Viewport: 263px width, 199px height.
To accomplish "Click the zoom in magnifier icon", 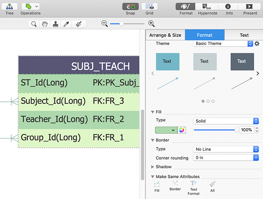I will point(151,24).
